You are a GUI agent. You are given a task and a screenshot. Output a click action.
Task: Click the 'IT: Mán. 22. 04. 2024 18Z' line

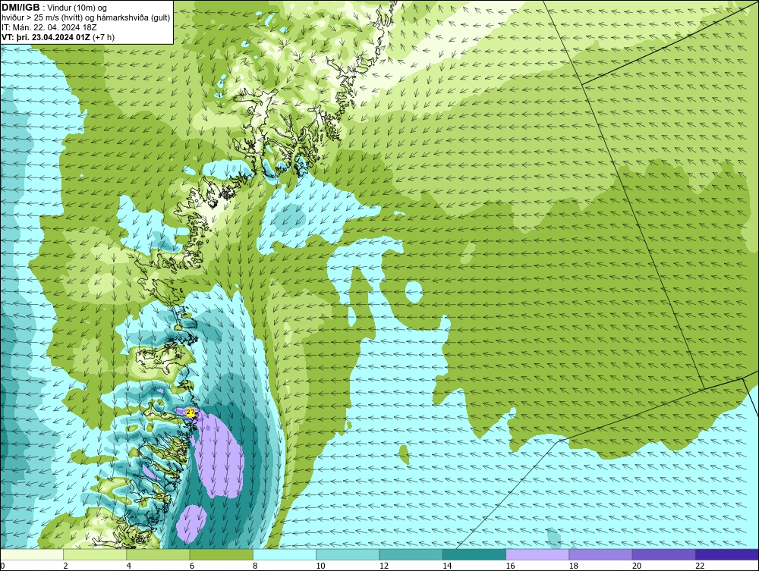[x=49, y=27]
